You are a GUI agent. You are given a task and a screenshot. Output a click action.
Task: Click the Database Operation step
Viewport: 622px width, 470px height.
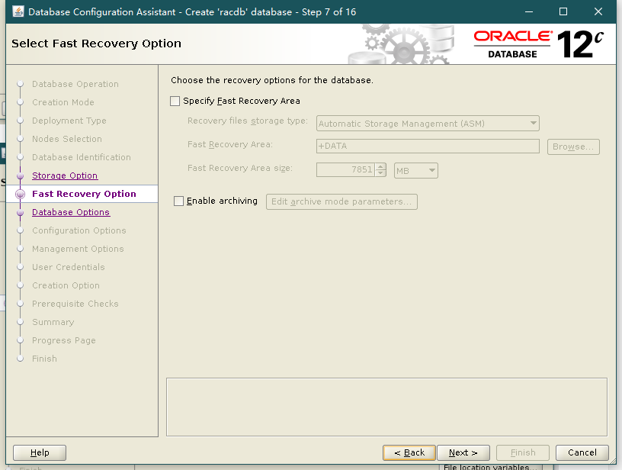[75, 84]
